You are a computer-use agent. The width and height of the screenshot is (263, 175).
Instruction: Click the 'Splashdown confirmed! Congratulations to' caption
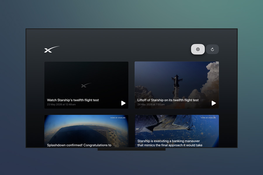pyautogui.click(x=79, y=145)
